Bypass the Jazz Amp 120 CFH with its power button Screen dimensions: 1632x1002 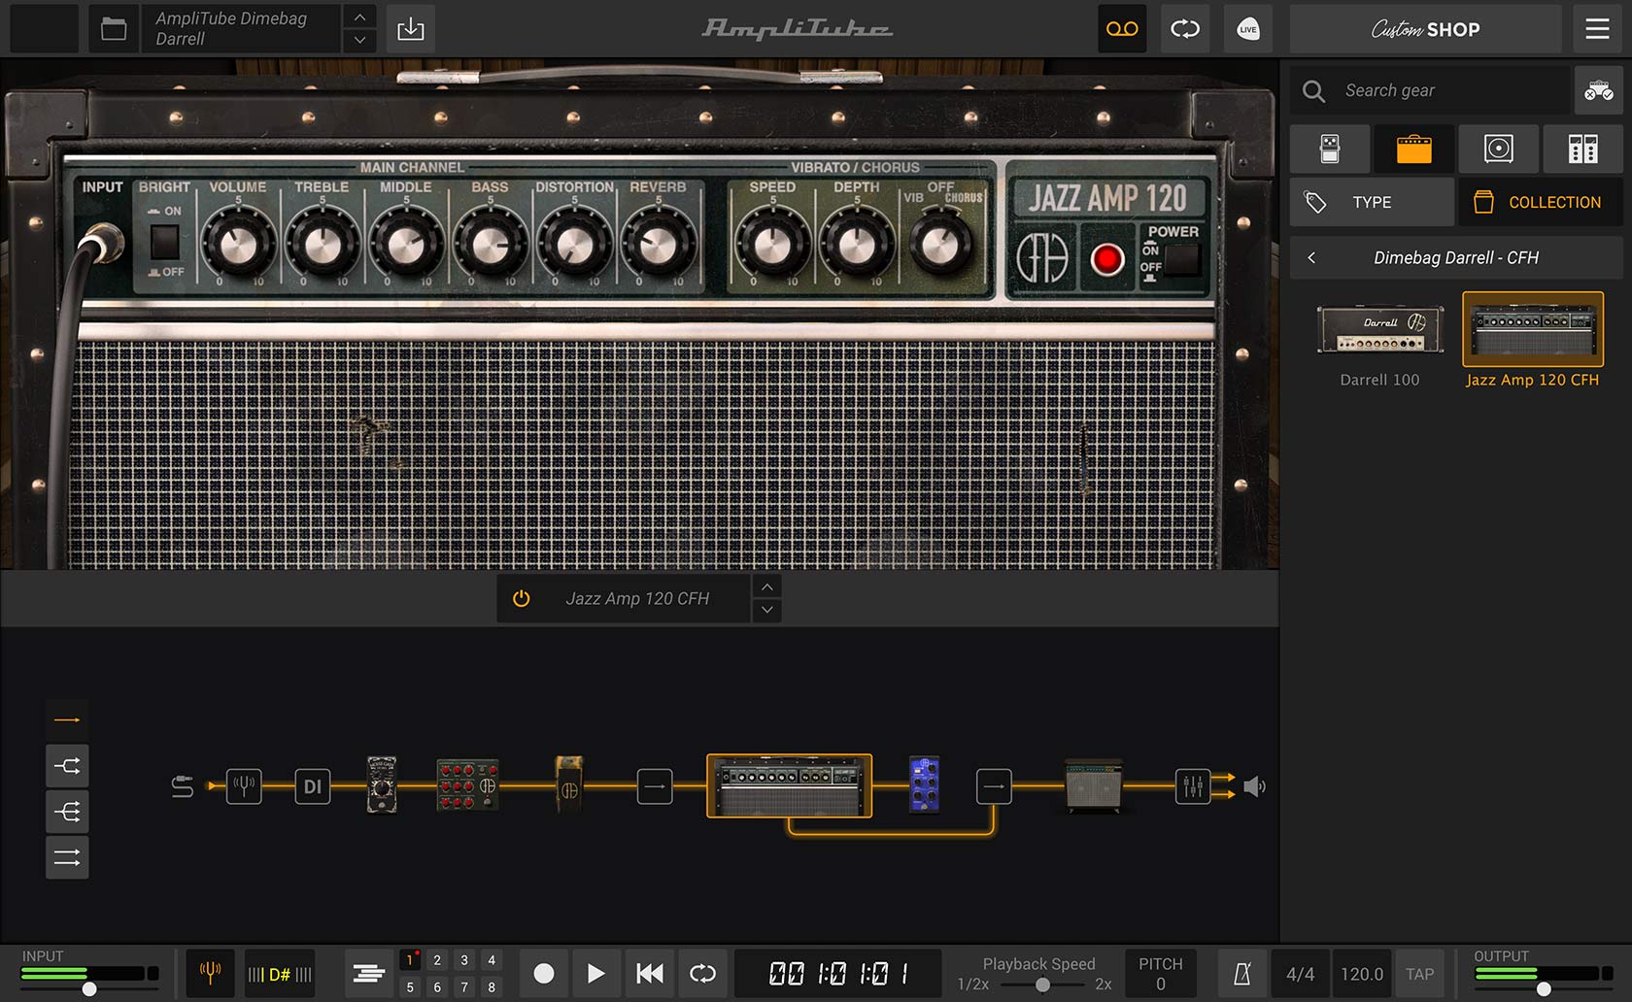521,598
